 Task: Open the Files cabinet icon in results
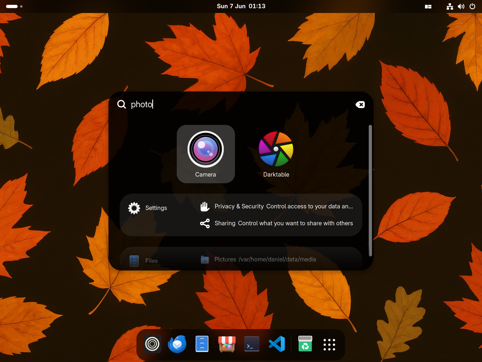tap(134, 261)
